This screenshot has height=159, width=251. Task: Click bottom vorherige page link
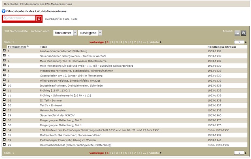pos(96,153)
